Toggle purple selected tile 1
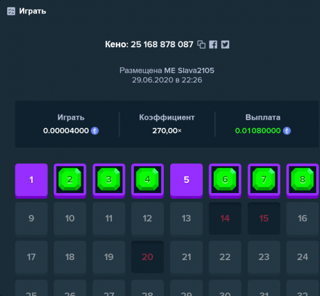This screenshot has width=320, height=296. coord(31,181)
